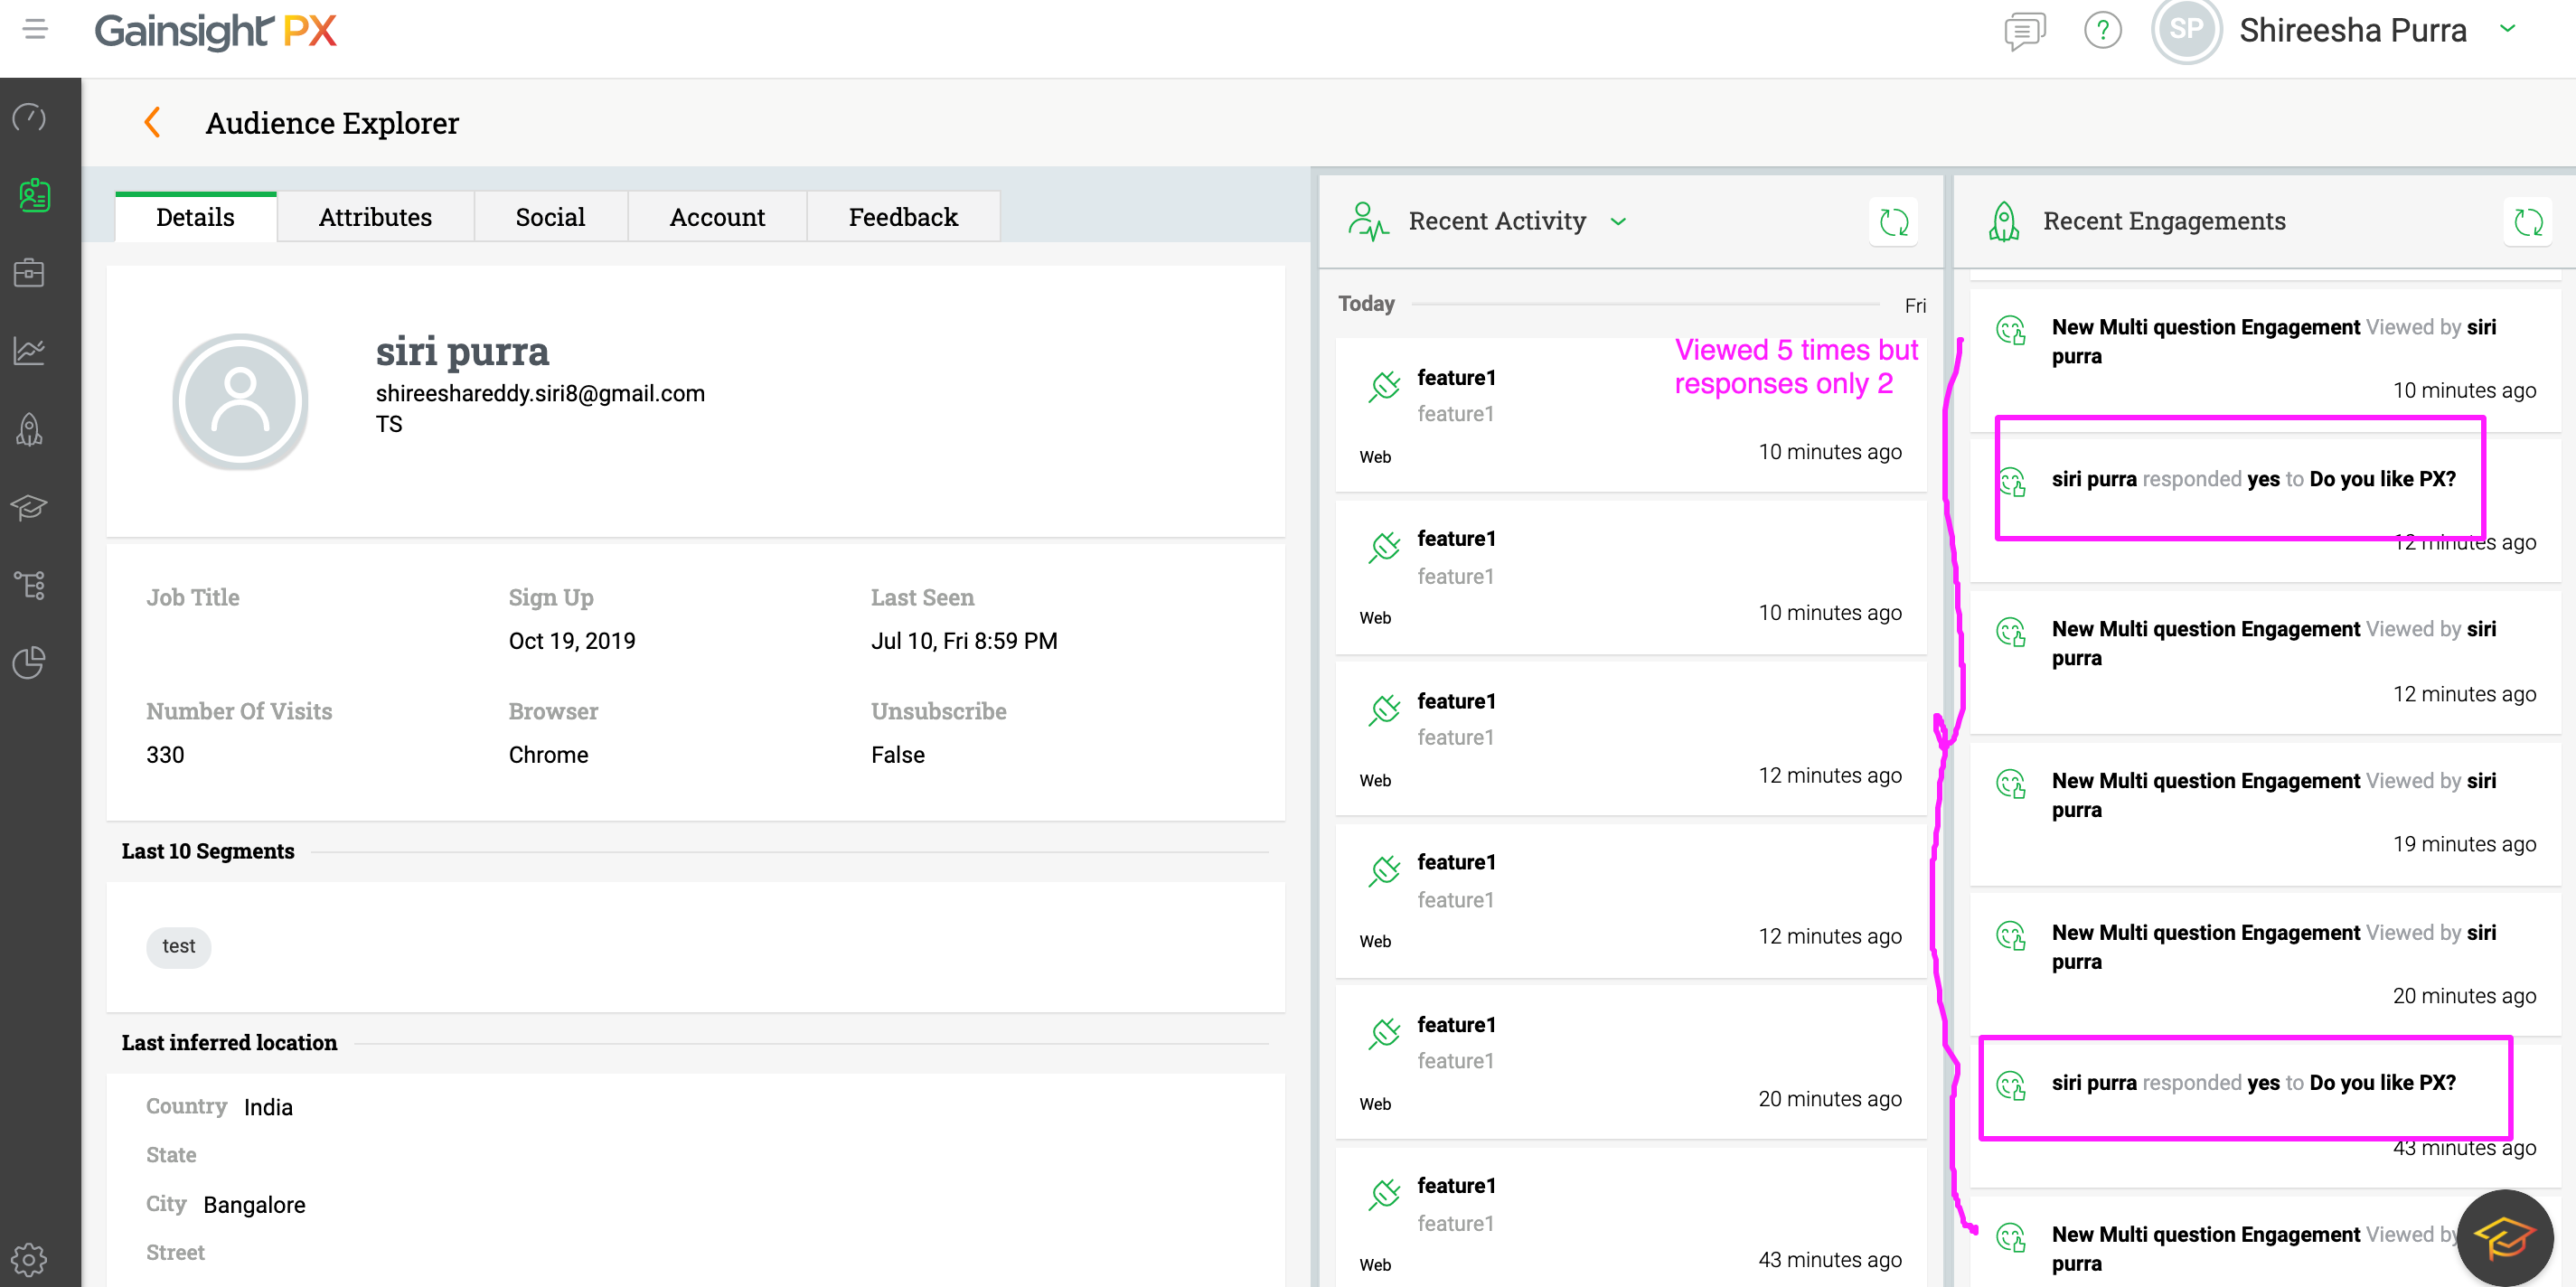
Task: Click the plug icon of the 20 minutes ago feature1
Action: [1385, 1033]
